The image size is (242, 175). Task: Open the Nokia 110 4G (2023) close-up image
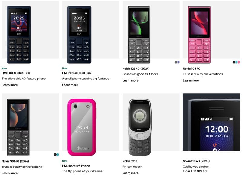[x=211, y=122]
